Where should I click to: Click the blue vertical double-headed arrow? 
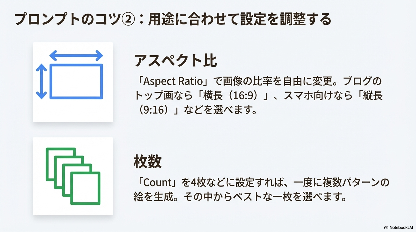tap(41, 82)
